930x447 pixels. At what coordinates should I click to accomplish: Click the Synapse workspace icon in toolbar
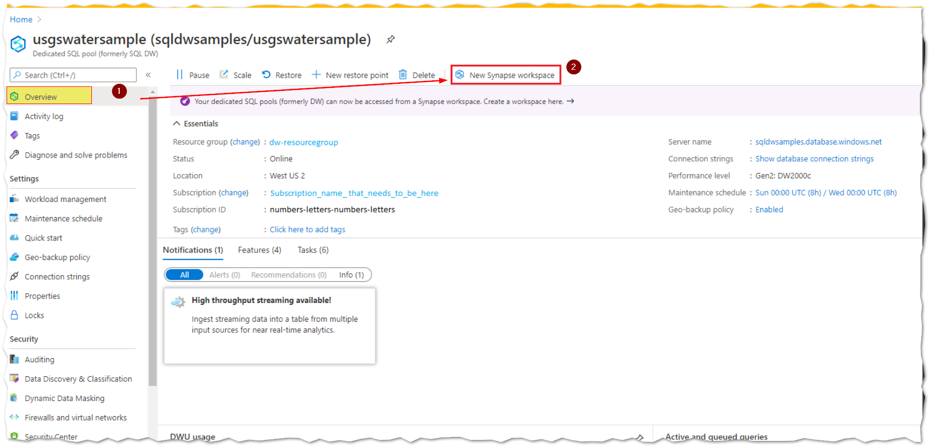460,75
